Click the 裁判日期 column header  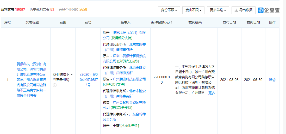(x=253, y=22)
